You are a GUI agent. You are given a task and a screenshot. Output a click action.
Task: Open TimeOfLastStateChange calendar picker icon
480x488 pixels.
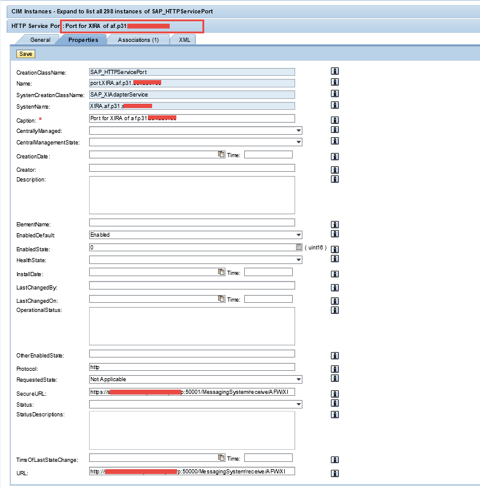(x=221, y=458)
